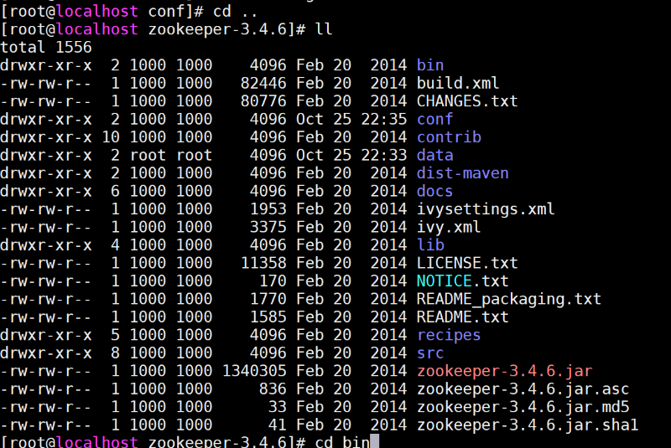Click the timestamp 22:33 of data
The width and height of the screenshot is (671, 448).
[384, 155]
